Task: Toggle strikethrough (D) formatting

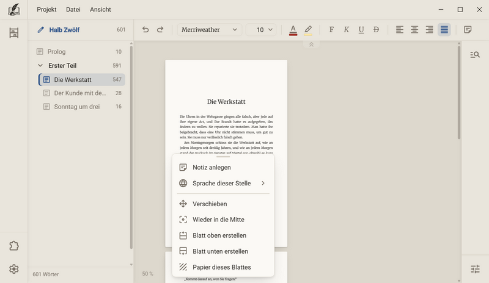Action: click(376, 29)
